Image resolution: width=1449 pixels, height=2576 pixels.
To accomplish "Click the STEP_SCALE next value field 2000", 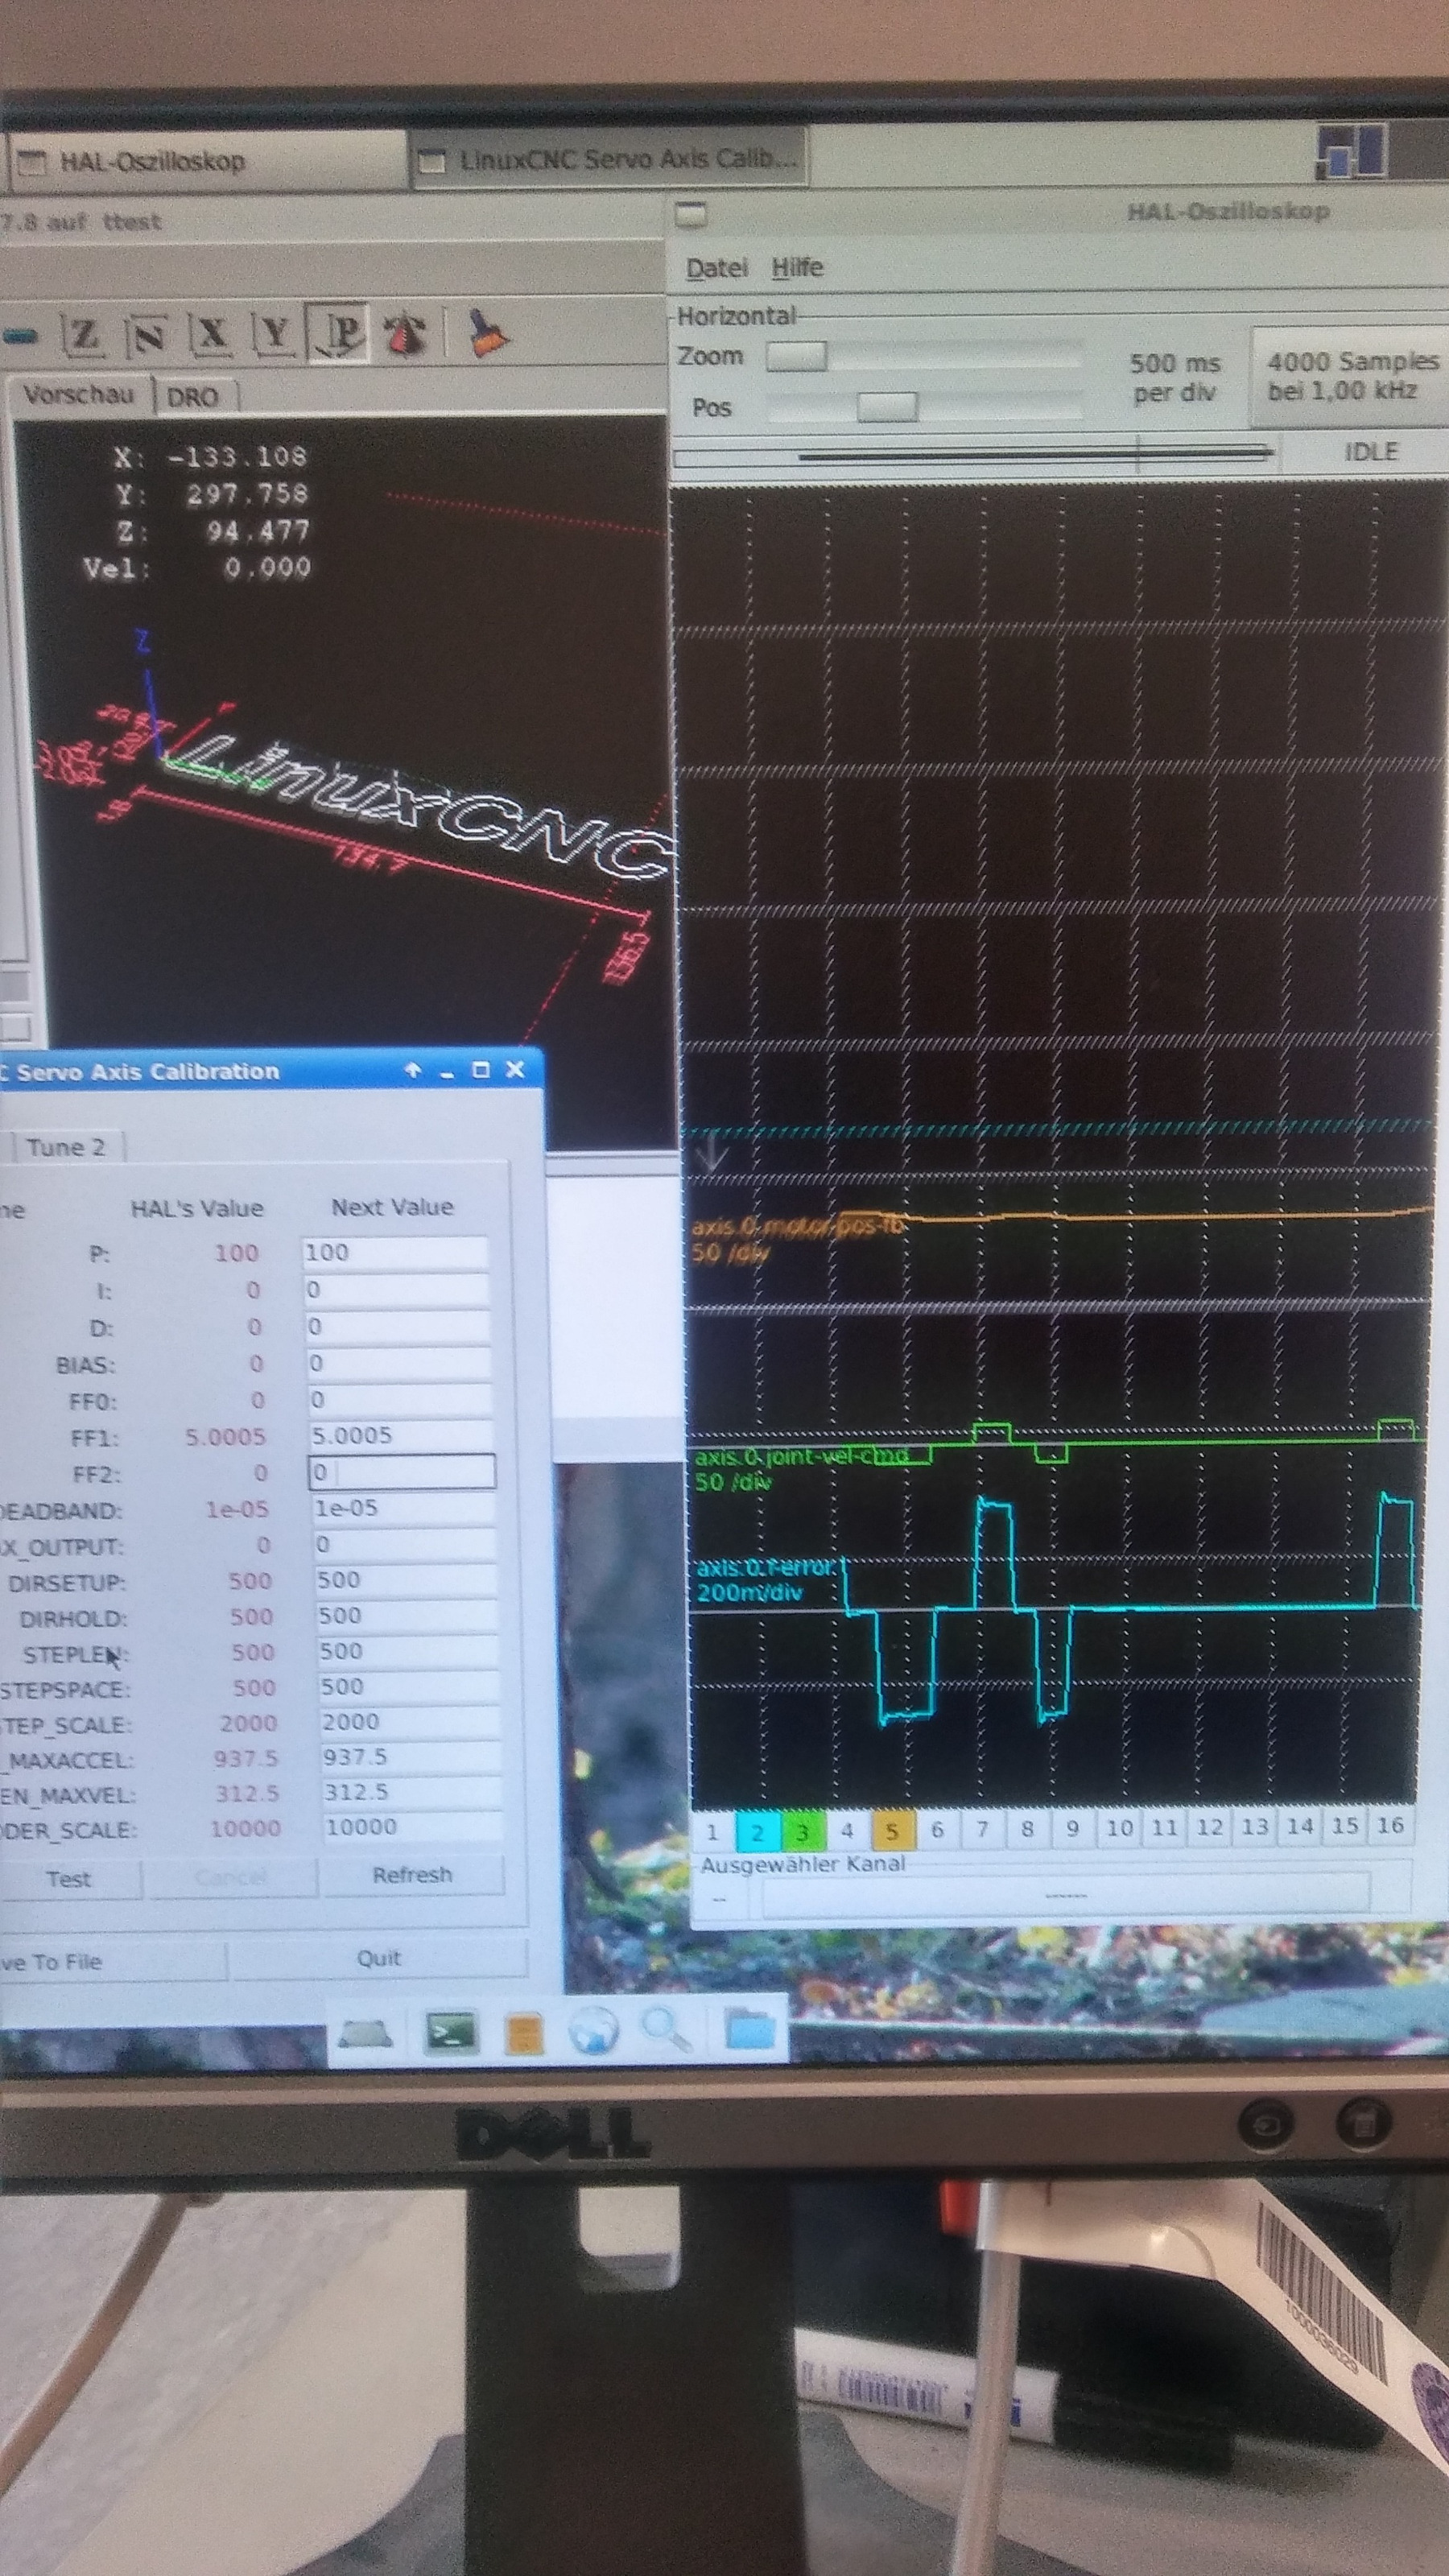I will (408, 1722).
